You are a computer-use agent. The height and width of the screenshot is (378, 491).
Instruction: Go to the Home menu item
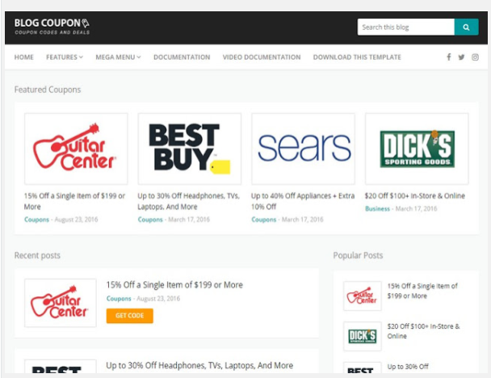[x=23, y=57]
